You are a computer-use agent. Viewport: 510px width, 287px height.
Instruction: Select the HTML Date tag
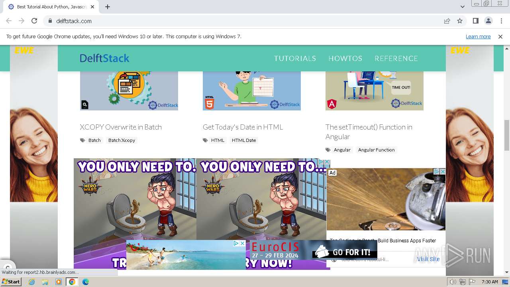(x=244, y=140)
